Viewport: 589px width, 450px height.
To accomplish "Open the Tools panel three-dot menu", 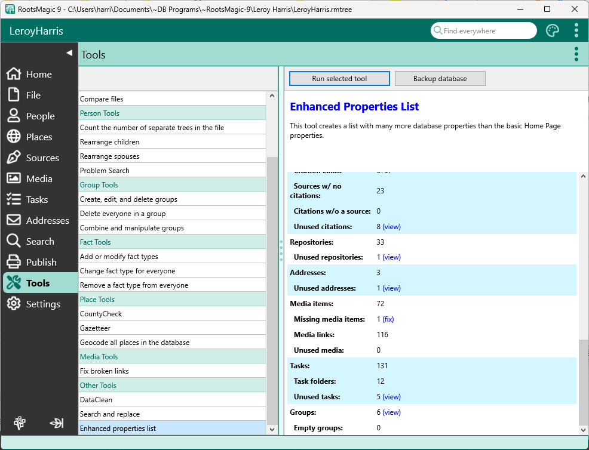I will [x=576, y=54].
